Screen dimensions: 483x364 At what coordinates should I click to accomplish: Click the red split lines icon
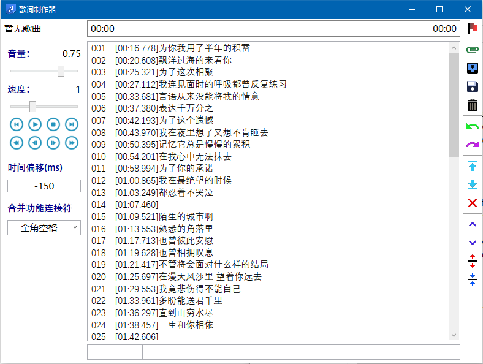coord(472,261)
